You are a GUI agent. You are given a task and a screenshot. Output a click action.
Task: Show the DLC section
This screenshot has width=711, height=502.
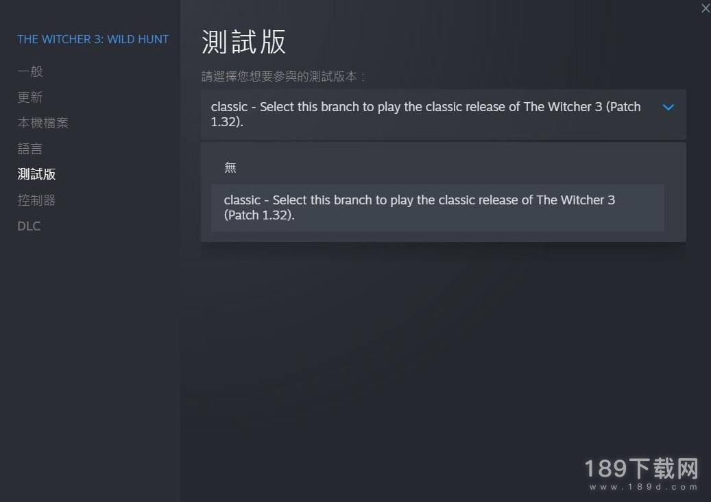(29, 226)
